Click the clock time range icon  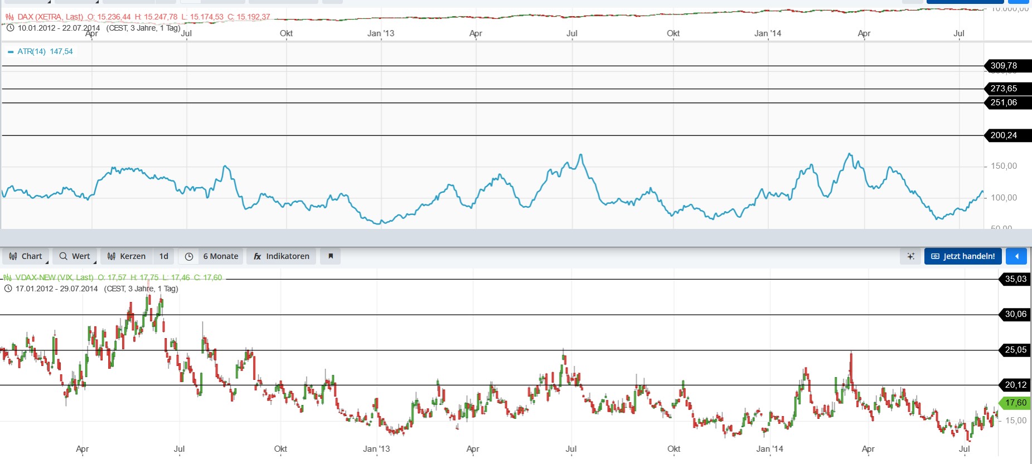pos(189,256)
